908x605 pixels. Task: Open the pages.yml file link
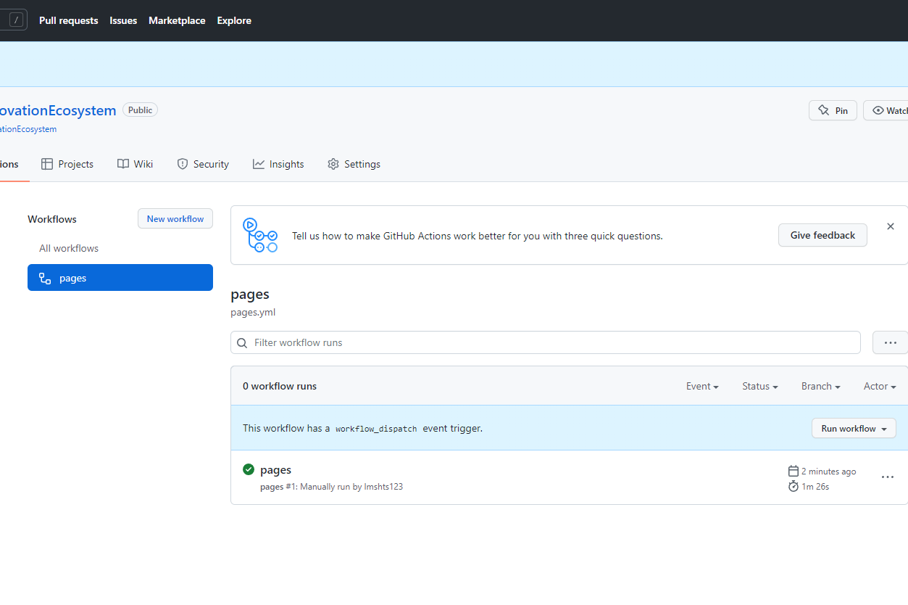[x=252, y=312]
